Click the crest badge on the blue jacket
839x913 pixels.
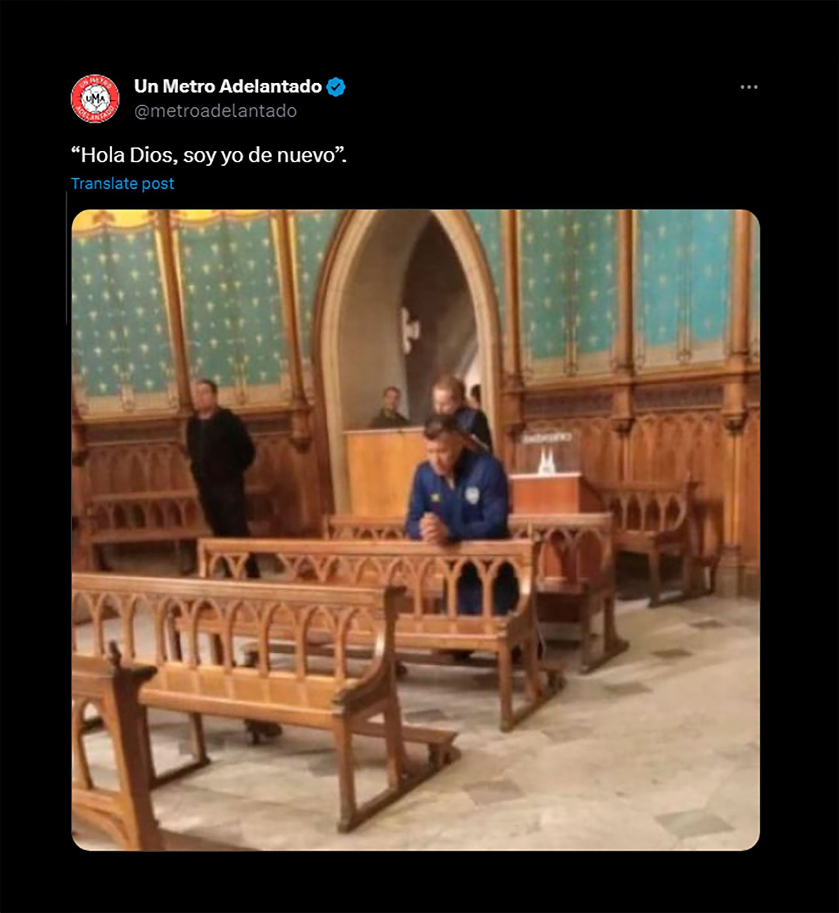point(472,495)
